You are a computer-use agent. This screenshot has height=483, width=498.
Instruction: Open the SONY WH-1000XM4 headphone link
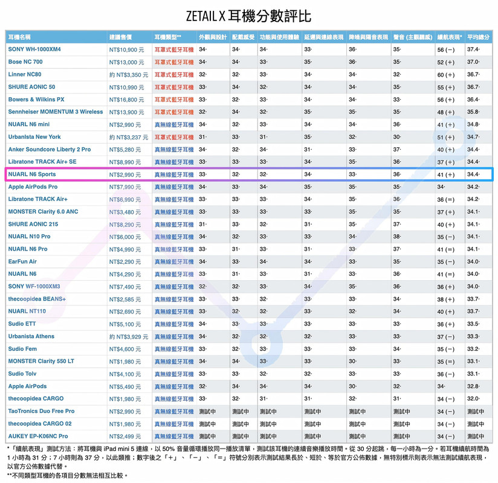tap(34, 49)
